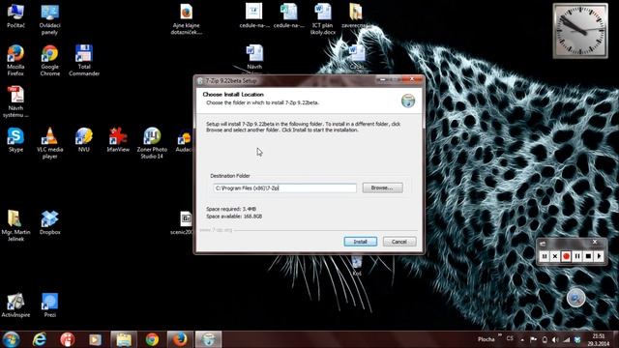Click the taskbar clock 21:51
Image resolution: width=619 pixels, height=348 pixels.
click(599, 339)
